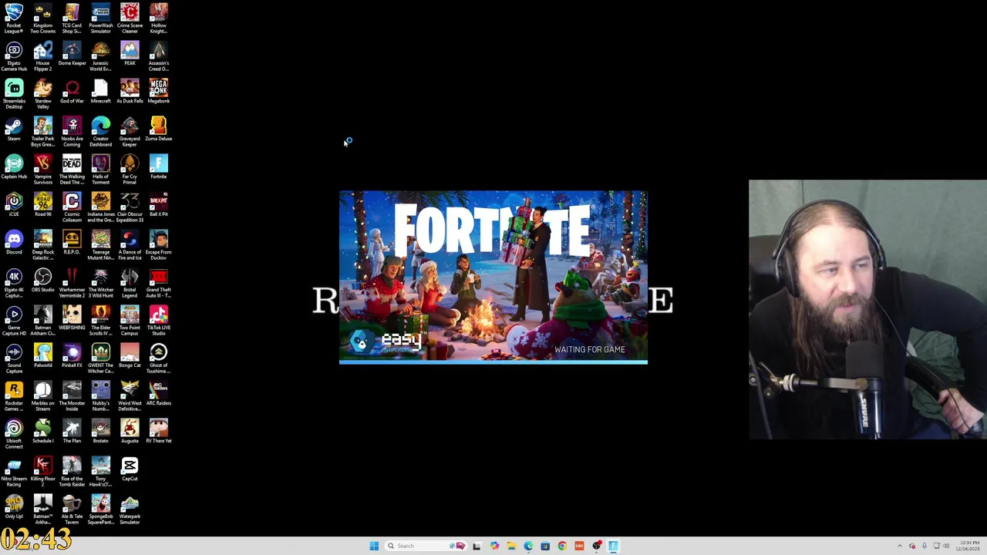Open File Explorer from the taskbar
This screenshot has width=987, height=555.
[x=511, y=546]
